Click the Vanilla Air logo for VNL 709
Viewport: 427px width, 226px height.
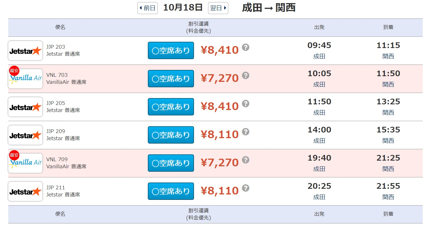click(25, 163)
